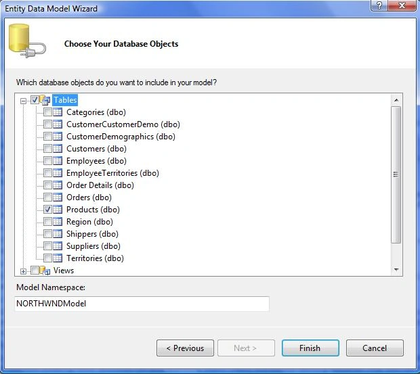Click the scroll down arrow
The width and height of the screenshot is (420, 374).
coord(396,269)
